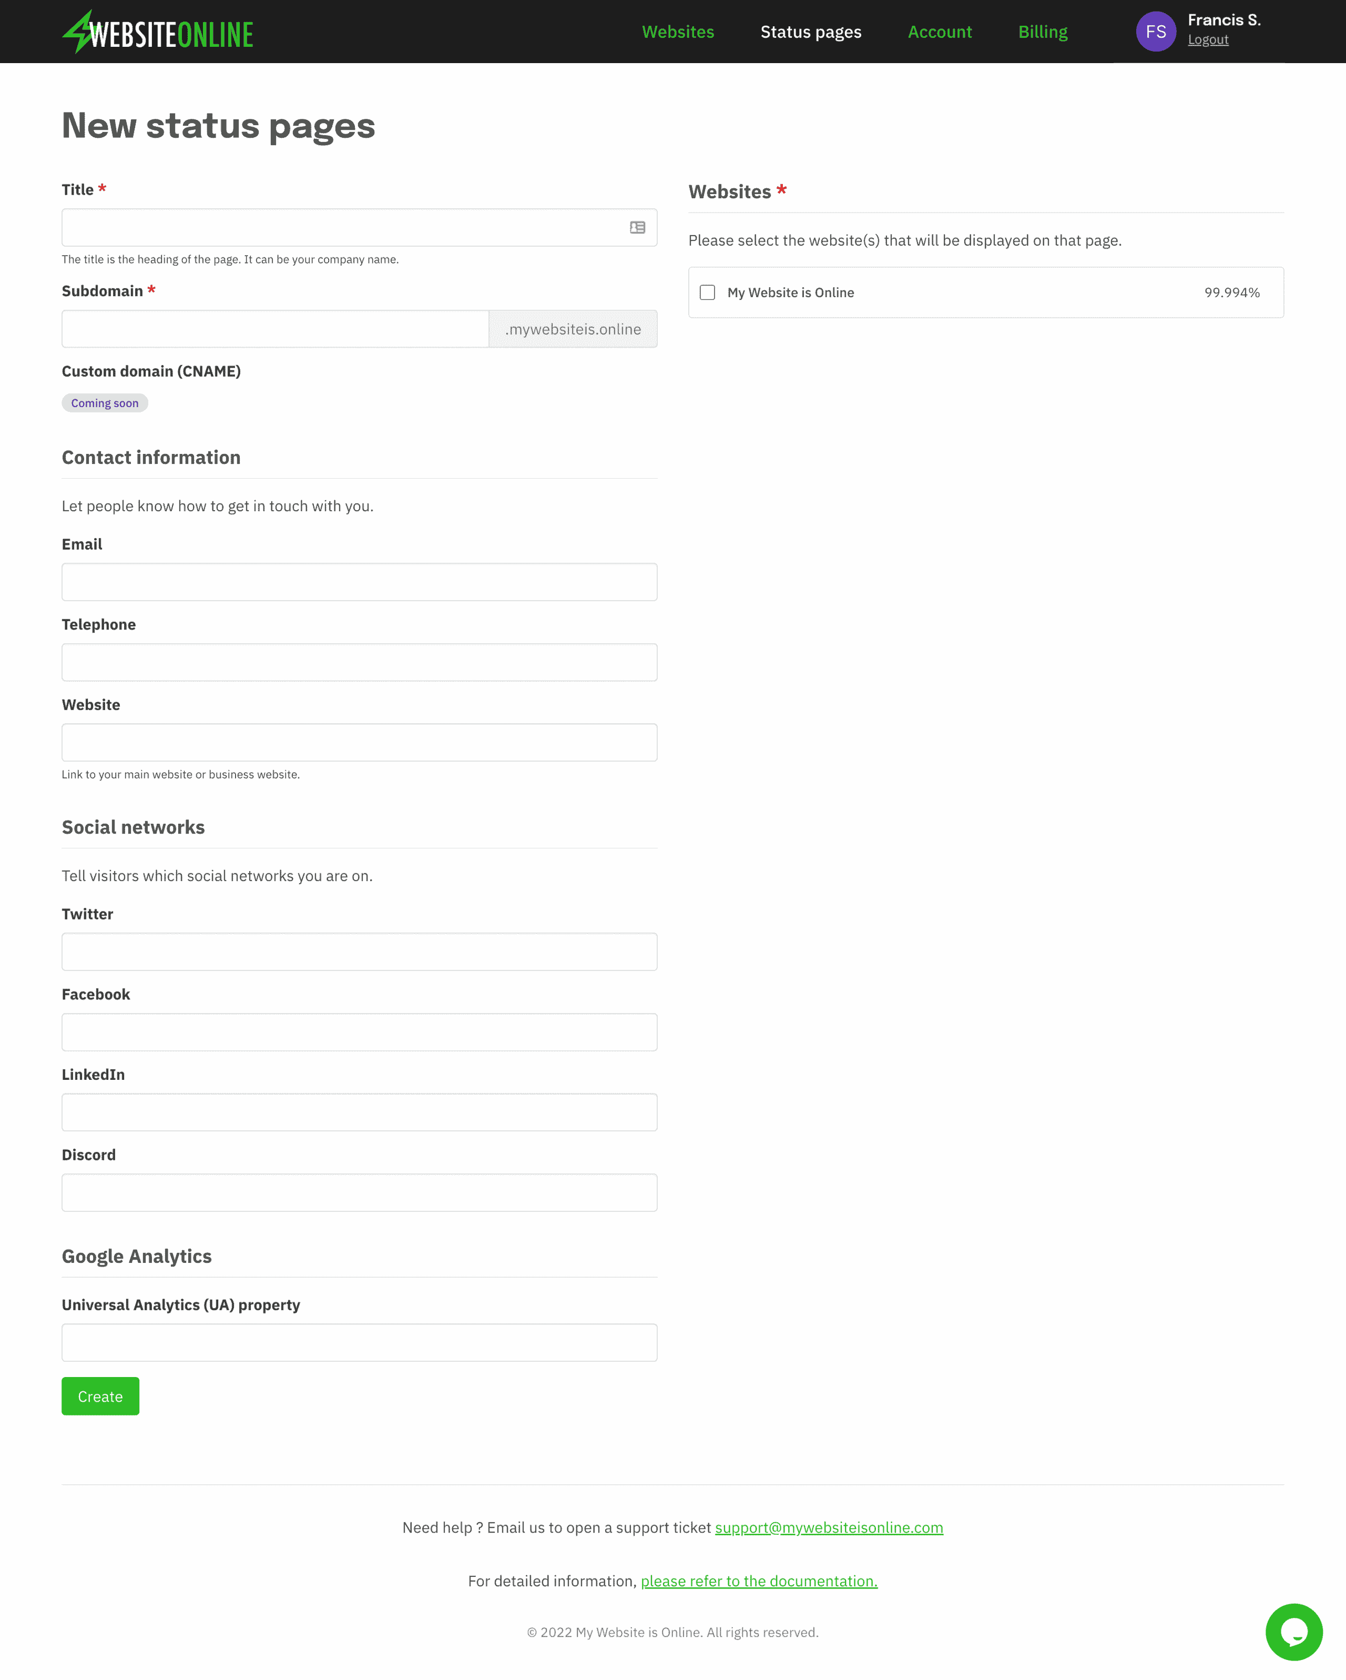Go to Status pages in navigation
This screenshot has height=1680, width=1346.
[811, 32]
